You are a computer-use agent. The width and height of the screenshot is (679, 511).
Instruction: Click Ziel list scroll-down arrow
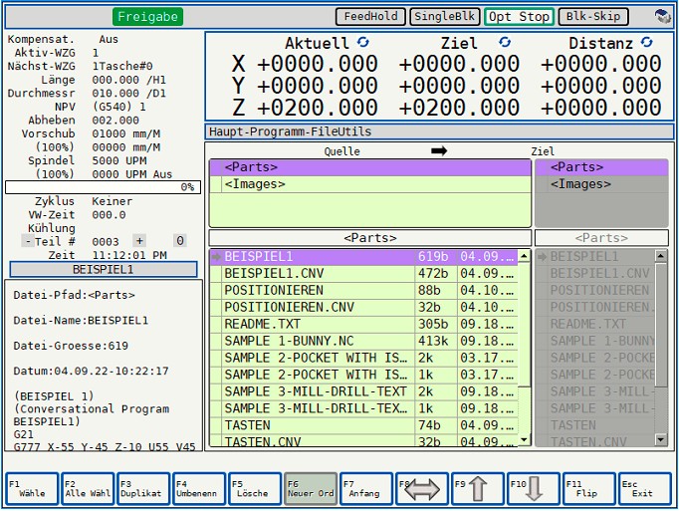point(661,440)
